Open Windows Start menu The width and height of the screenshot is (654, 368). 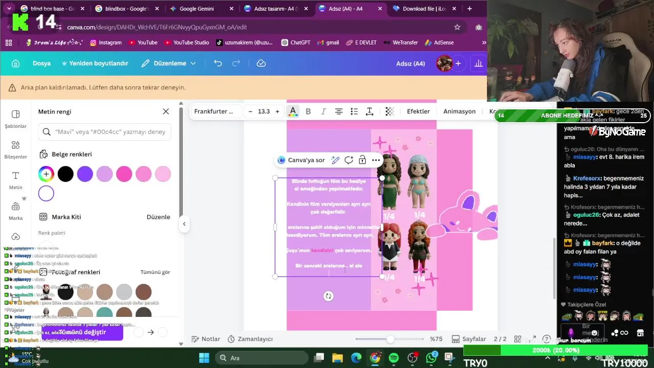(204, 358)
